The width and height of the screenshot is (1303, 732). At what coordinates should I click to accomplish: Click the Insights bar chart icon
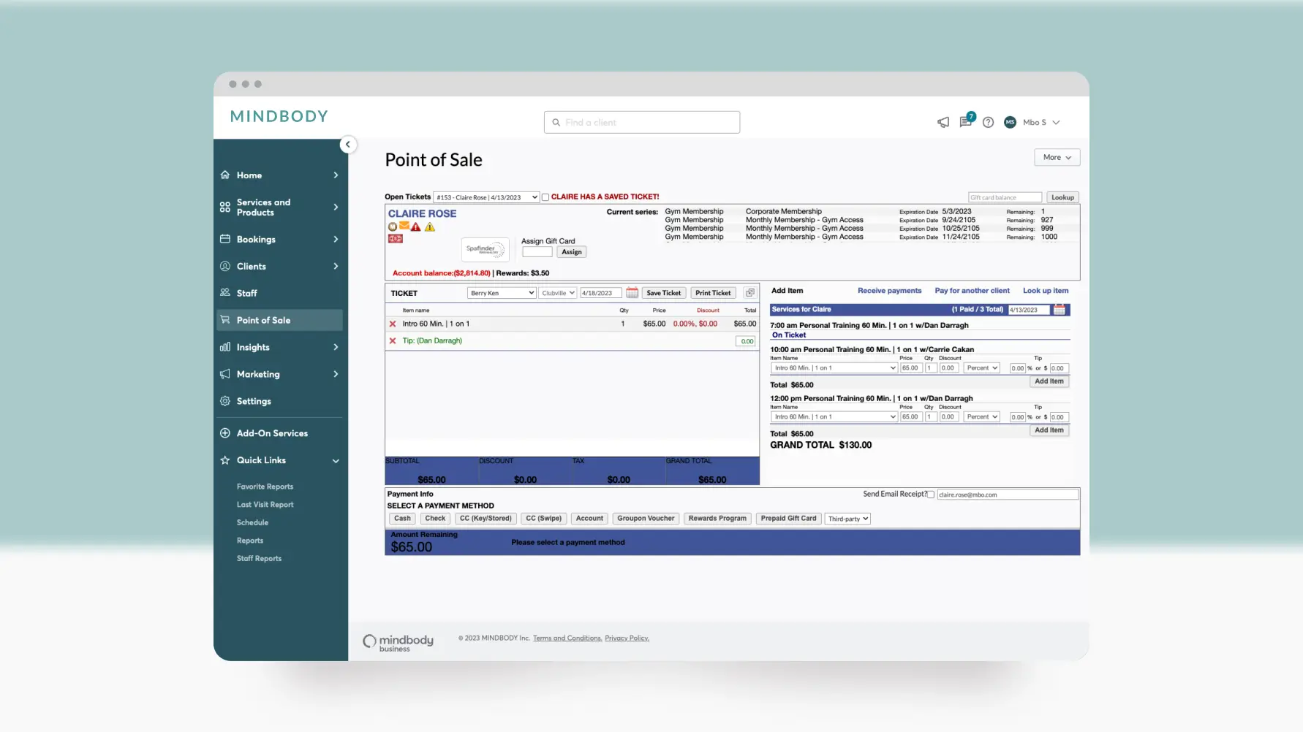pos(225,347)
